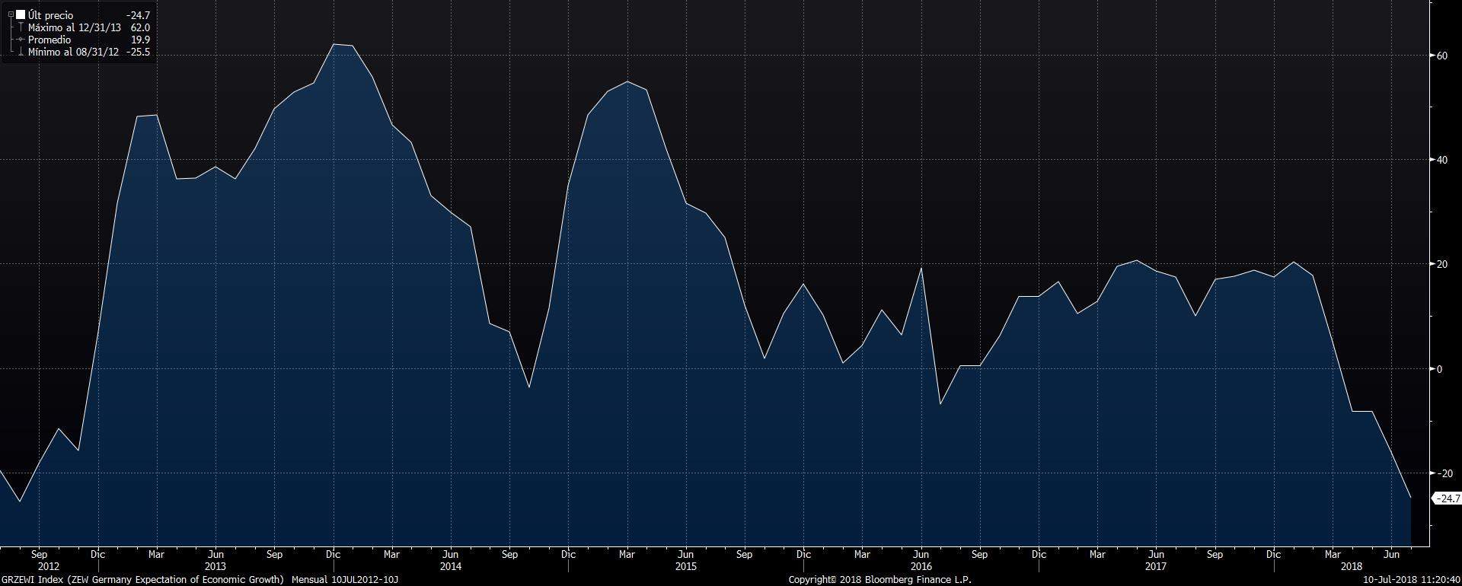Viewport: 1462px width, 586px height.
Task: Click the 'Mensual 10JUL2012-10J' period text
Action: [345, 580]
